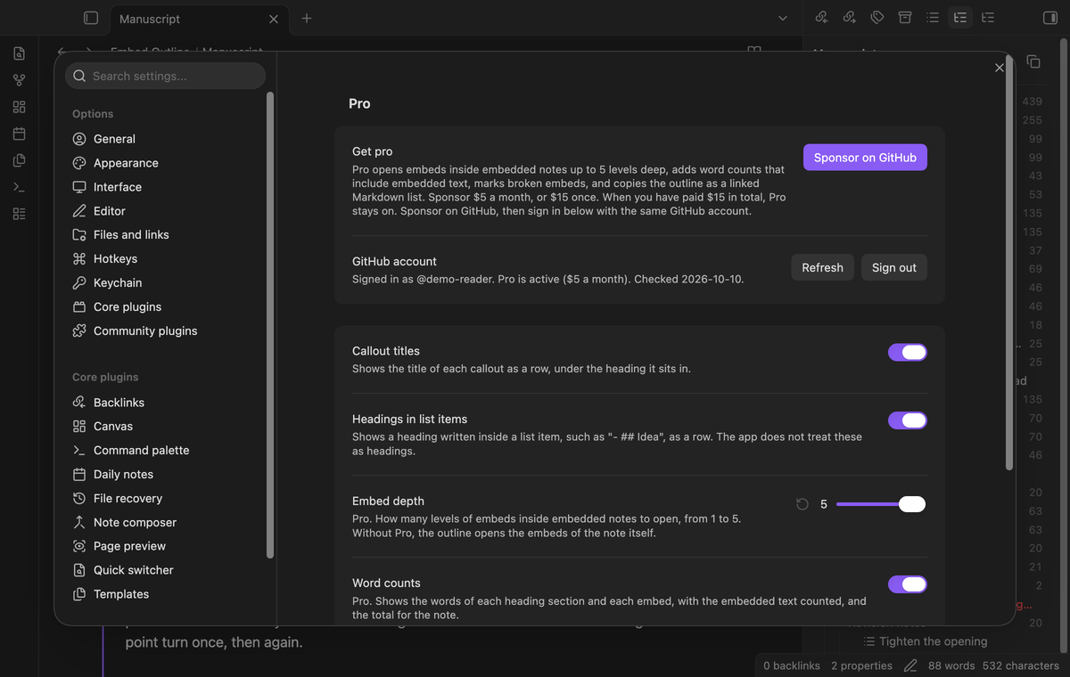Image resolution: width=1070 pixels, height=677 pixels.
Task: Click the copy icon in right panel
Action: tap(1033, 61)
